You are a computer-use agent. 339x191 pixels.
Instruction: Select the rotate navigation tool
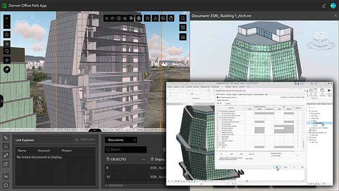(x=7, y=51)
